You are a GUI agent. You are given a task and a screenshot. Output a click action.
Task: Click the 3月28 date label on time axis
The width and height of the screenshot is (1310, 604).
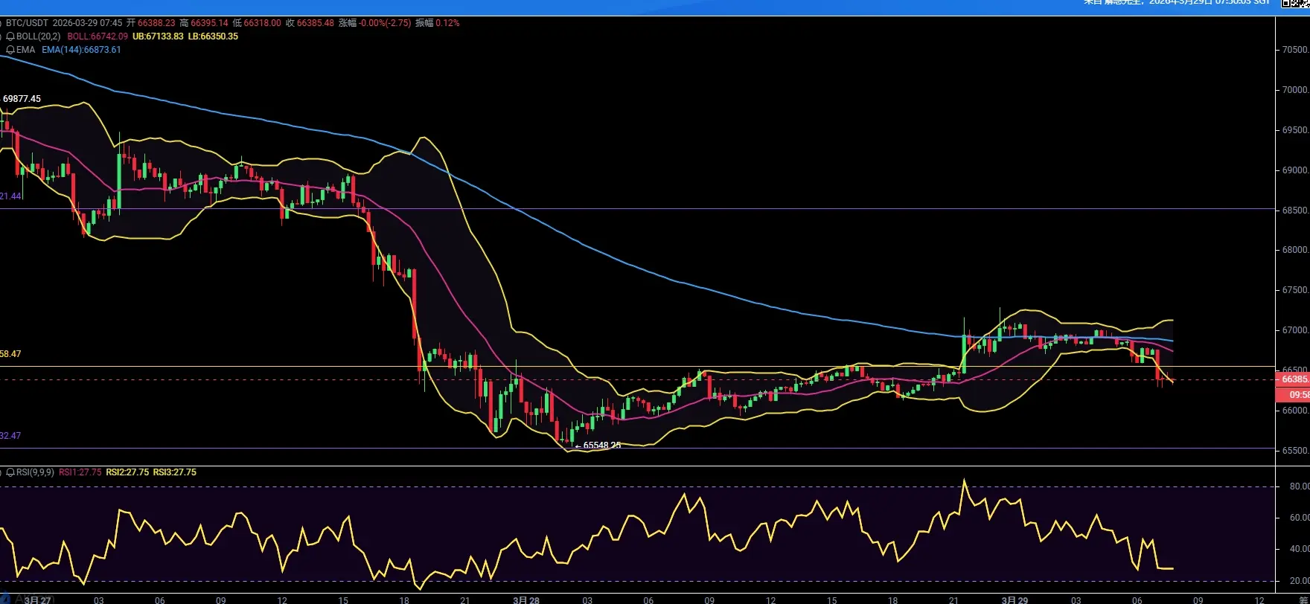[x=526, y=600]
